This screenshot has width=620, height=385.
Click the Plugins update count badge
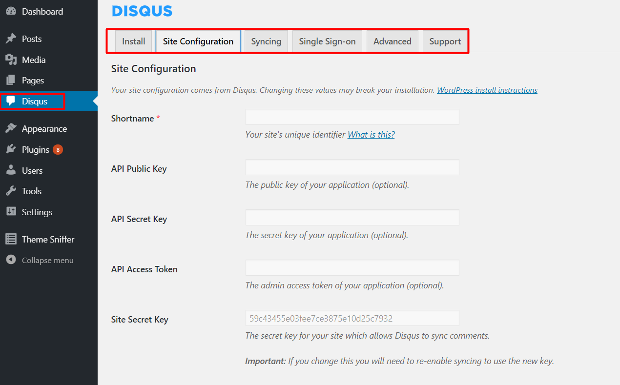tap(58, 149)
